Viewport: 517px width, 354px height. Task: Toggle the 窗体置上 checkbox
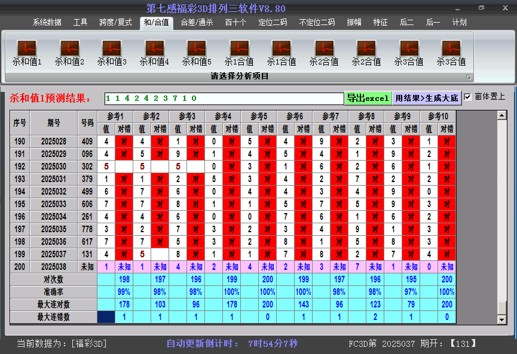[467, 97]
